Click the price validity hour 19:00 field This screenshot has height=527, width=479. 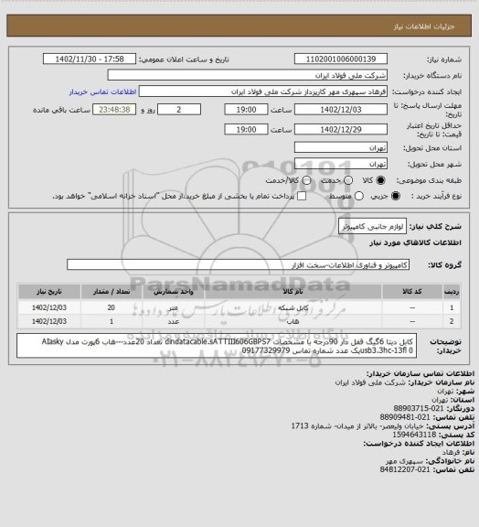pyautogui.click(x=246, y=129)
